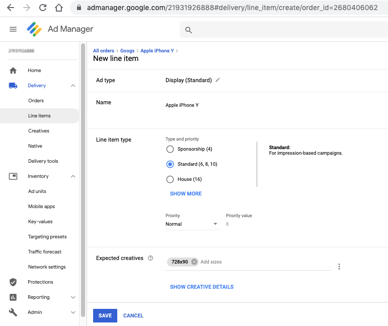Select Standard (6, 8, 10) radio option
Image resolution: width=388 pixels, height=326 pixels.
point(170,164)
